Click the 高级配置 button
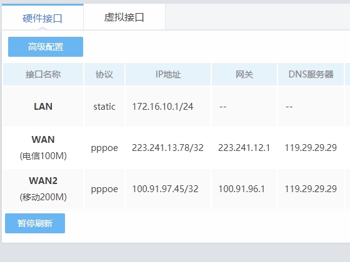 [x=46, y=47]
